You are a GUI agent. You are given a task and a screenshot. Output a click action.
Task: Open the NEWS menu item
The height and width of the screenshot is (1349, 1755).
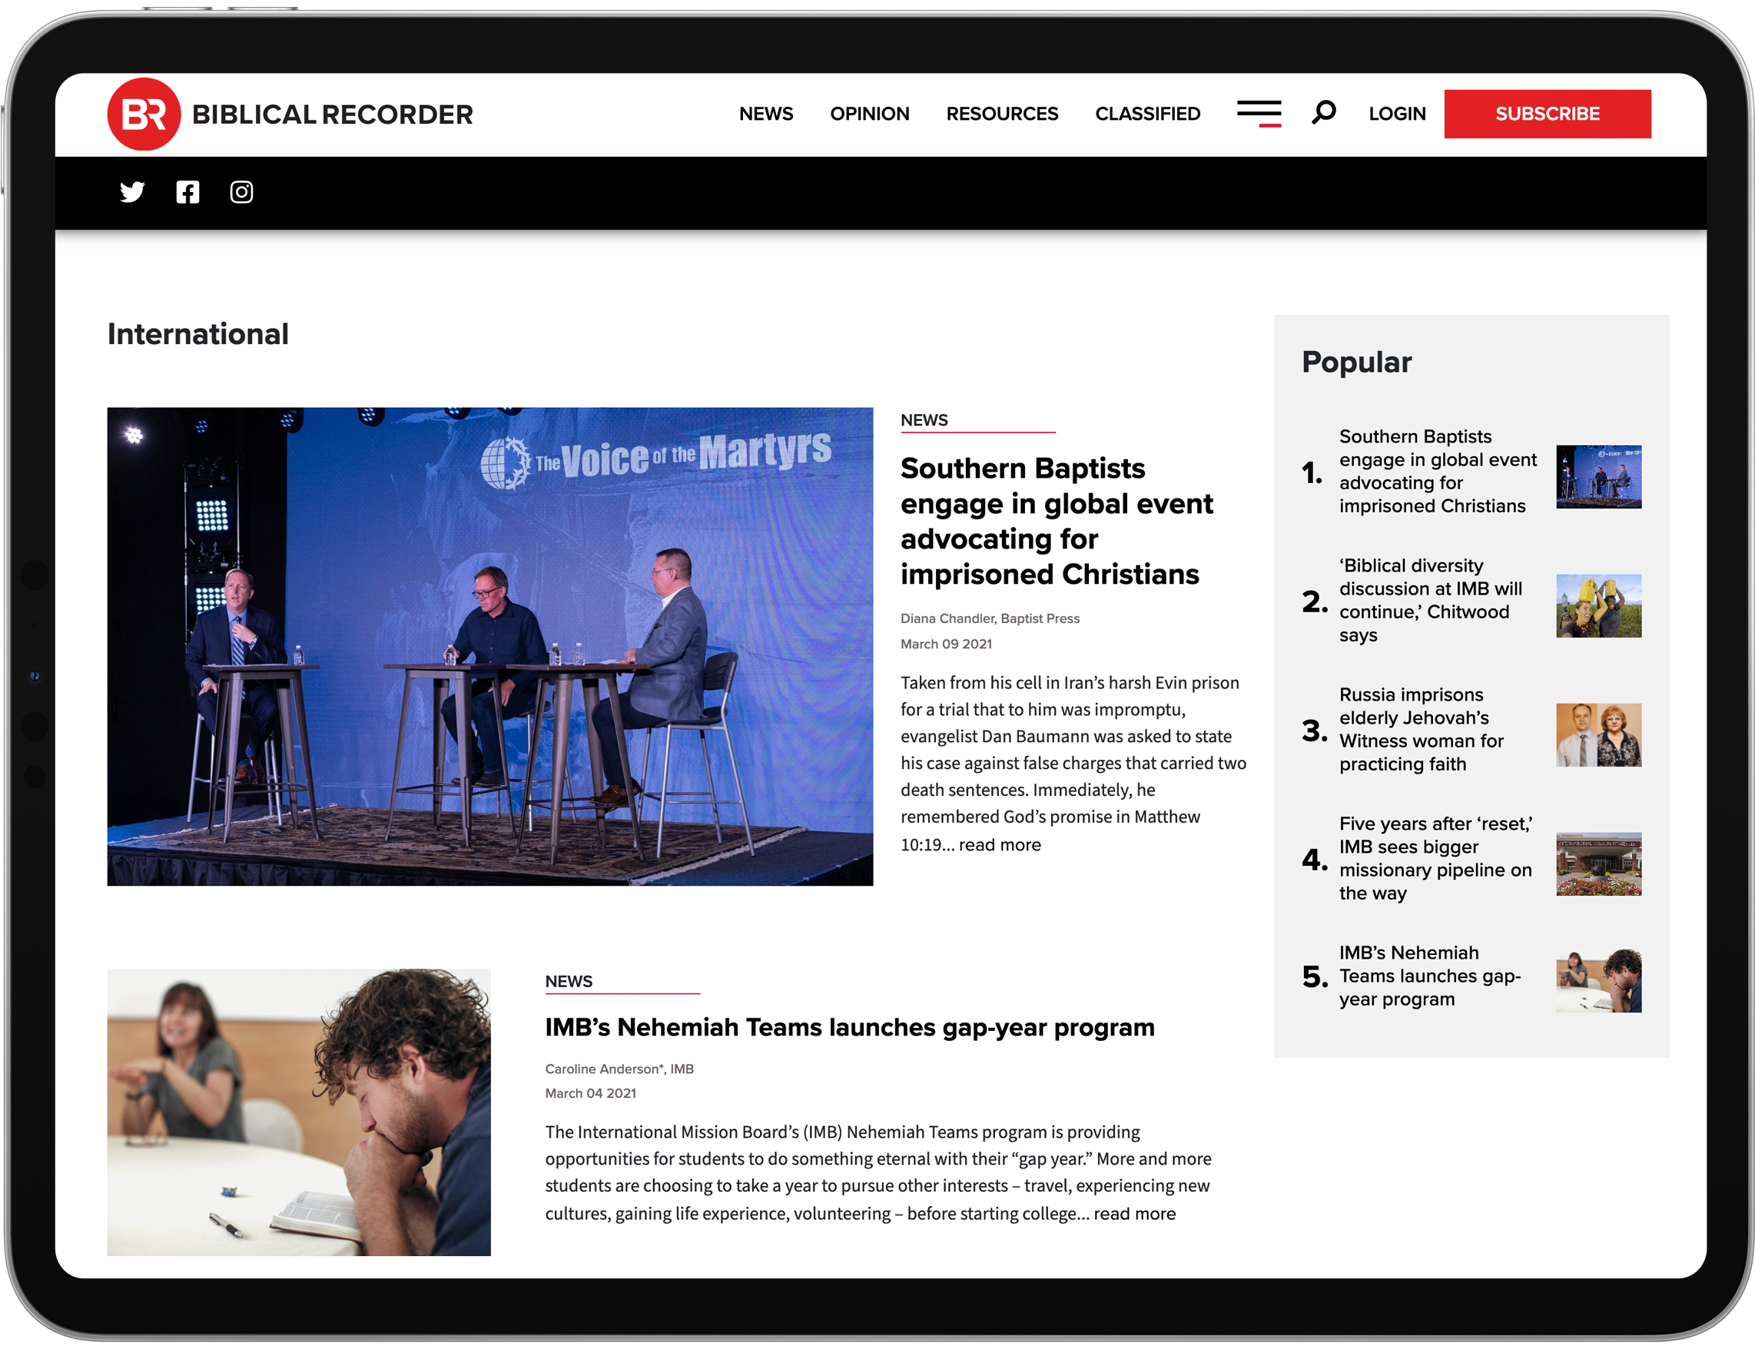coord(765,113)
